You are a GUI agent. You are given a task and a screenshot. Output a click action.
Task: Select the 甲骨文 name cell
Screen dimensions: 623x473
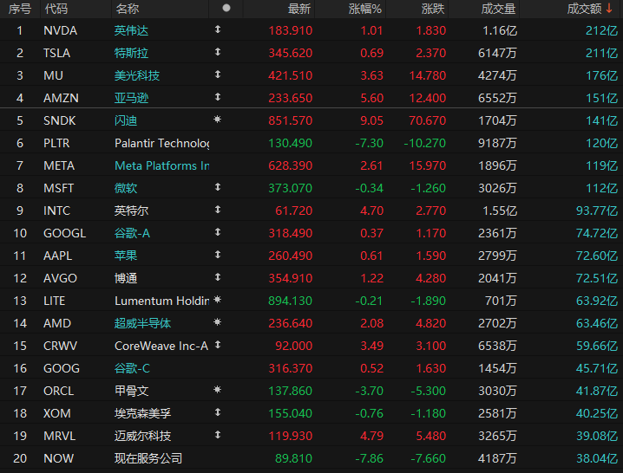pos(132,391)
